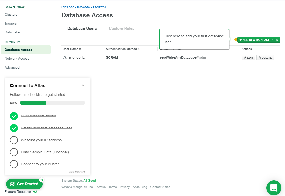Viewport: 285px width, 196px height.
Task: Select Database Access in the sidebar
Action: [26, 50]
